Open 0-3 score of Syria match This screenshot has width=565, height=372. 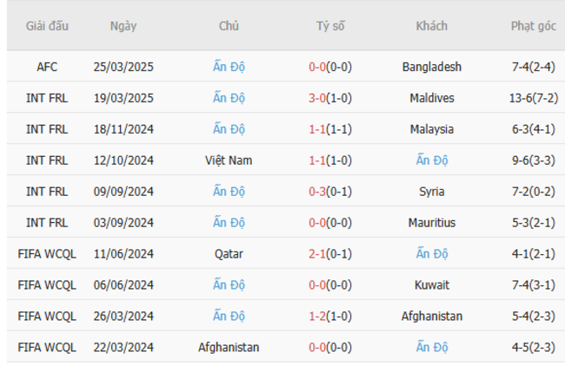pyautogui.click(x=316, y=192)
